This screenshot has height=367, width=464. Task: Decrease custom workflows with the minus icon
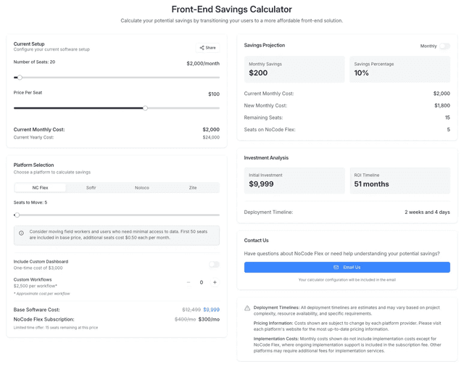[188, 282]
